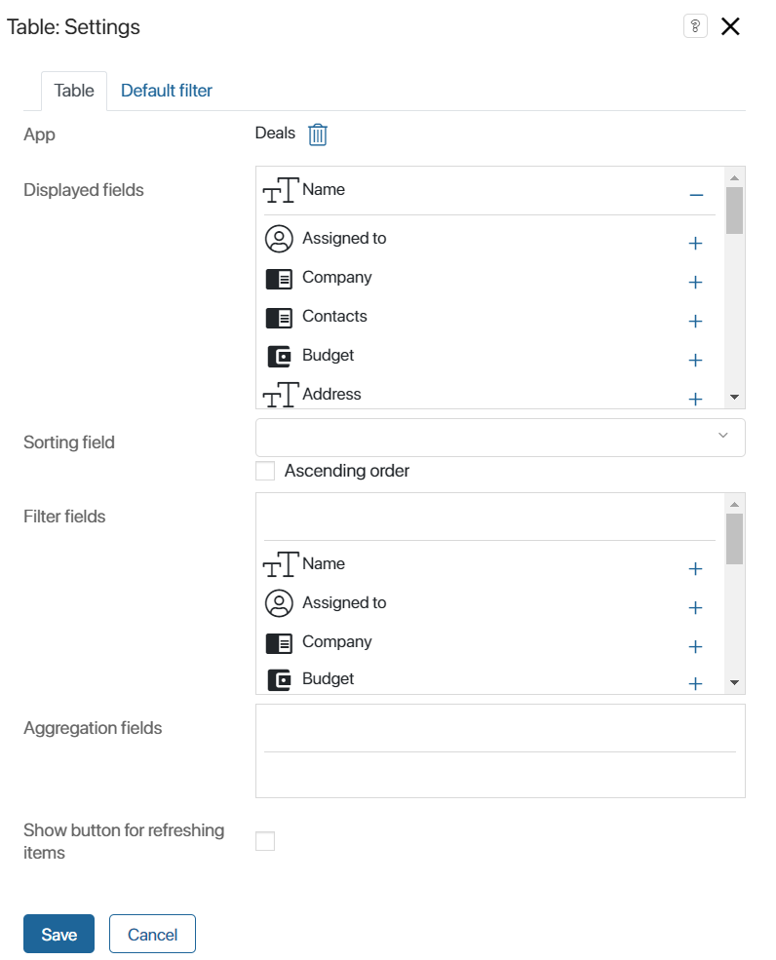This screenshot has height=960, width=776.
Task: Click the Budget wallet icon in Filter fields
Action: [279, 680]
